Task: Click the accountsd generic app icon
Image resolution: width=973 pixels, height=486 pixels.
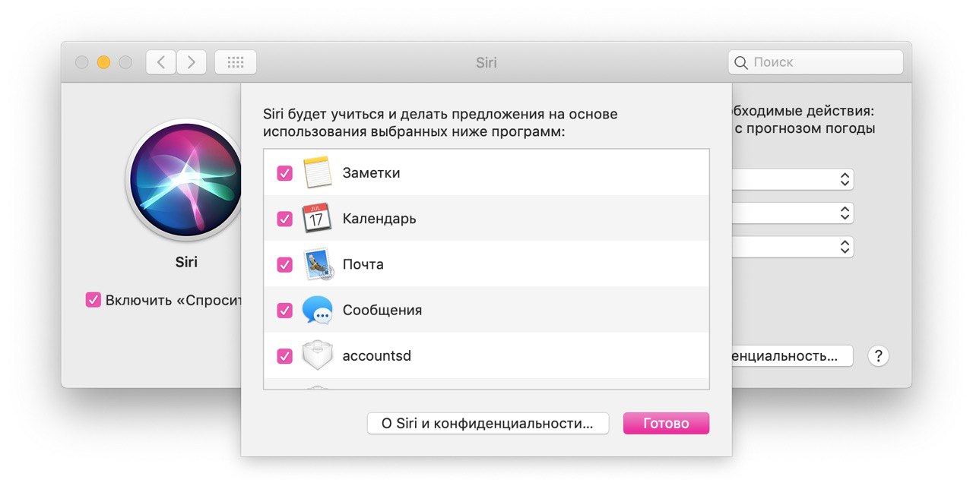Action: [x=317, y=355]
